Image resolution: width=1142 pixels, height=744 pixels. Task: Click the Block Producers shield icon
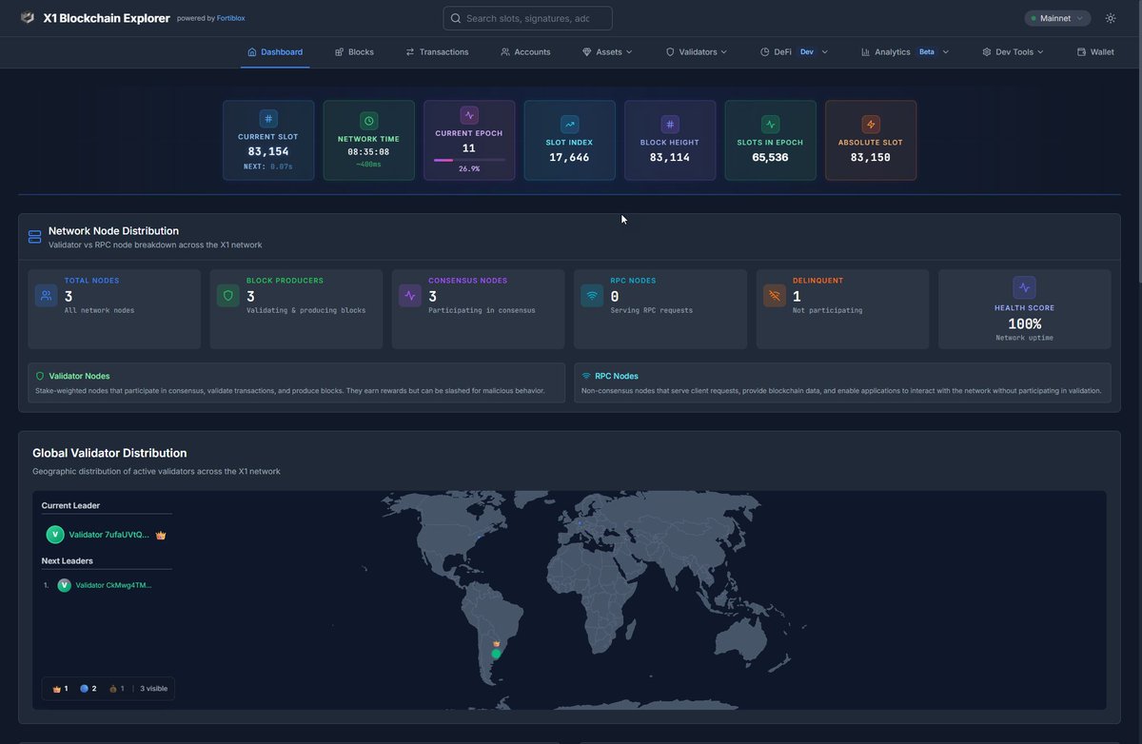[x=227, y=296]
